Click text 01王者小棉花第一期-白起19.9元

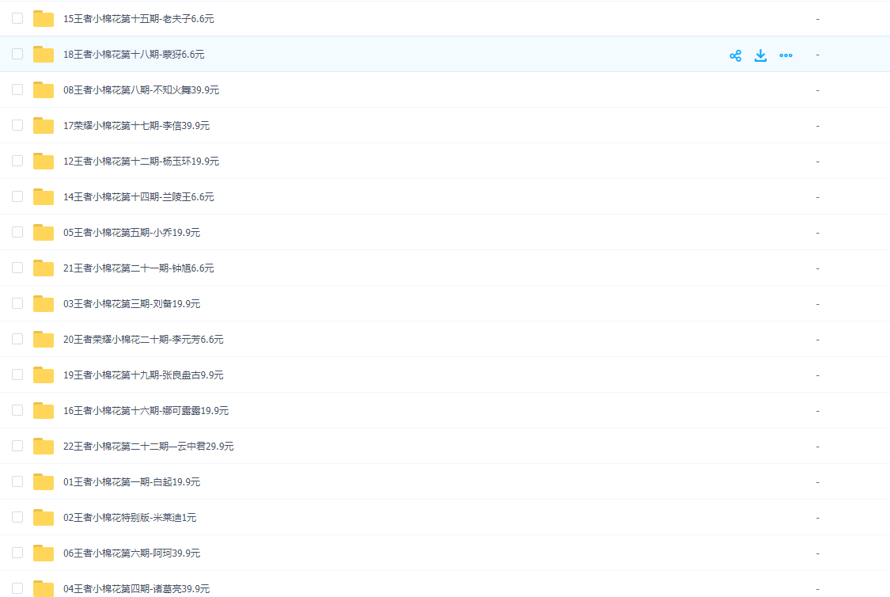point(131,481)
